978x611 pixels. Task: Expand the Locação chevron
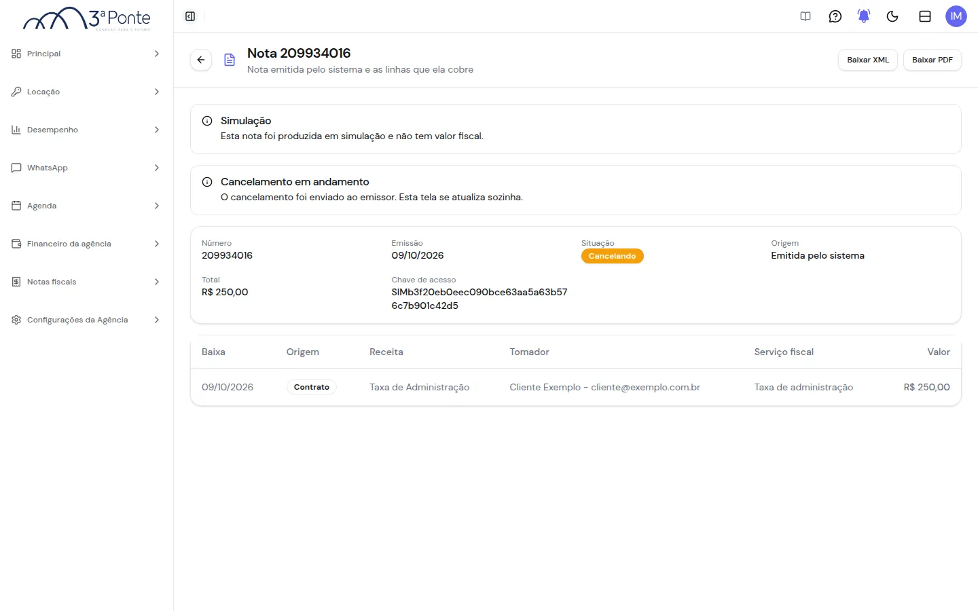[157, 92]
